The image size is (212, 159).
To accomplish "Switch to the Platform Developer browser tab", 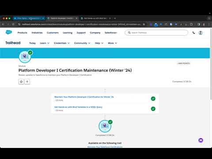I will [62, 19].
